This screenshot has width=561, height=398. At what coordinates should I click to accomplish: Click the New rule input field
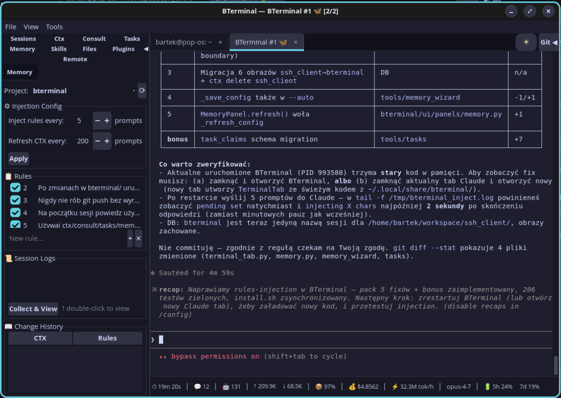(x=67, y=238)
